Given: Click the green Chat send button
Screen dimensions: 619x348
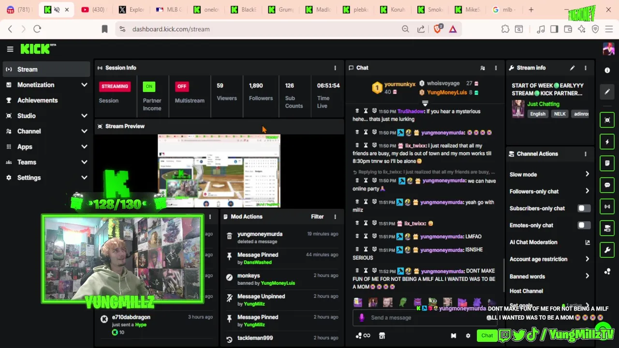Looking at the screenshot, I should [487, 335].
